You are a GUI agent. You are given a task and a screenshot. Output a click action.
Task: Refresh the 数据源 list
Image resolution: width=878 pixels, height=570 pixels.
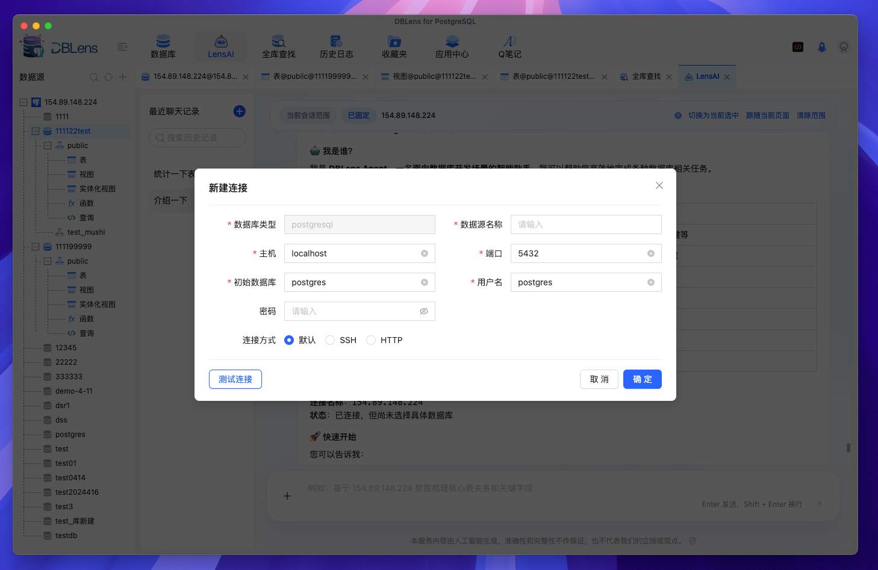(108, 77)
